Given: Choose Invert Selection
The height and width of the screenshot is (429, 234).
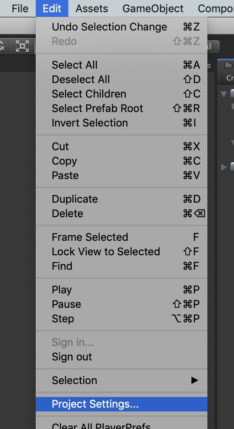Looking at the screenshot, I should tap(90, 123).
